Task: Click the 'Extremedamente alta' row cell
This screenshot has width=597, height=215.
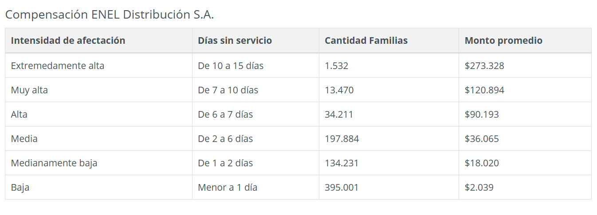Action: click(58, 66)
